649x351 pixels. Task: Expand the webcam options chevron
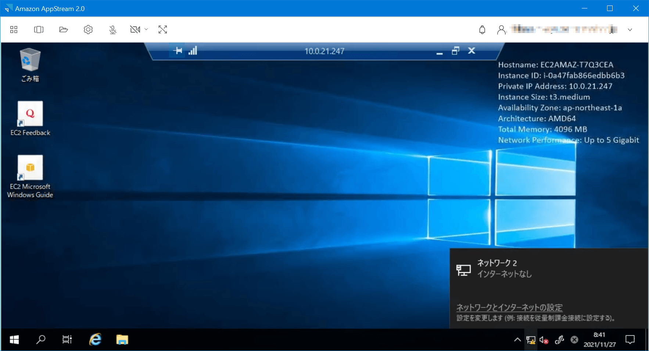click(146, 29)
